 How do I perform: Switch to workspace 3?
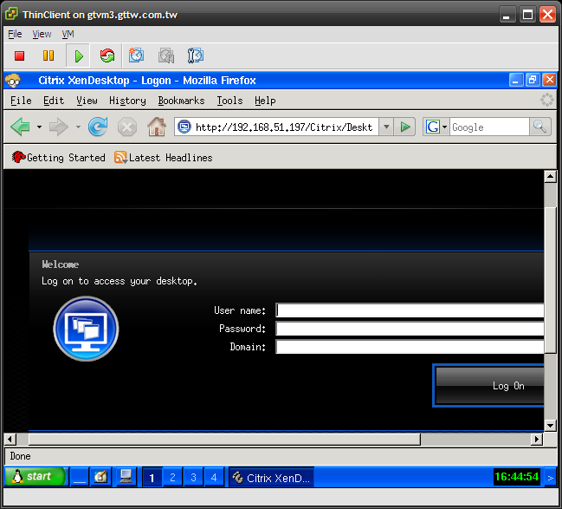[193, 478]
